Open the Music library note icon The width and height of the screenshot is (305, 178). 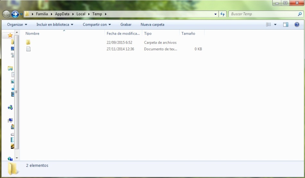coord(13,88)
